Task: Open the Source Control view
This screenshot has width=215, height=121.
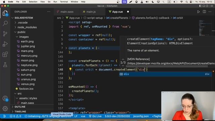Action: tap(5, 34)
